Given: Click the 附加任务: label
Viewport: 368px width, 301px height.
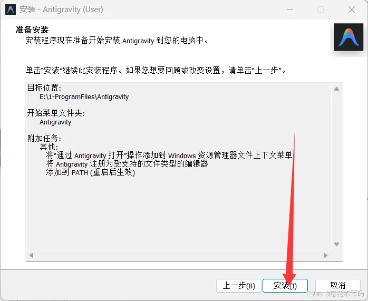Looking at the screenshot, I should tap(44, 139).
